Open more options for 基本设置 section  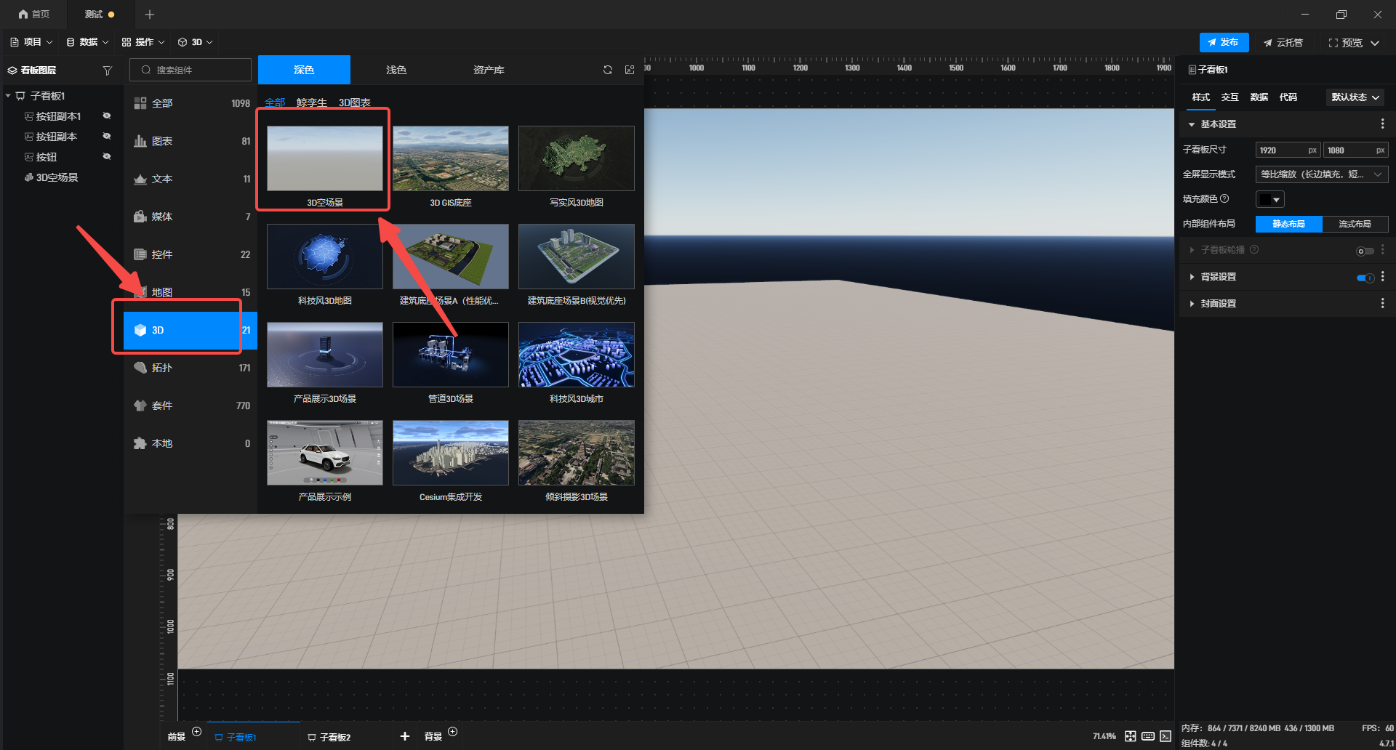tap(1382, 124)
